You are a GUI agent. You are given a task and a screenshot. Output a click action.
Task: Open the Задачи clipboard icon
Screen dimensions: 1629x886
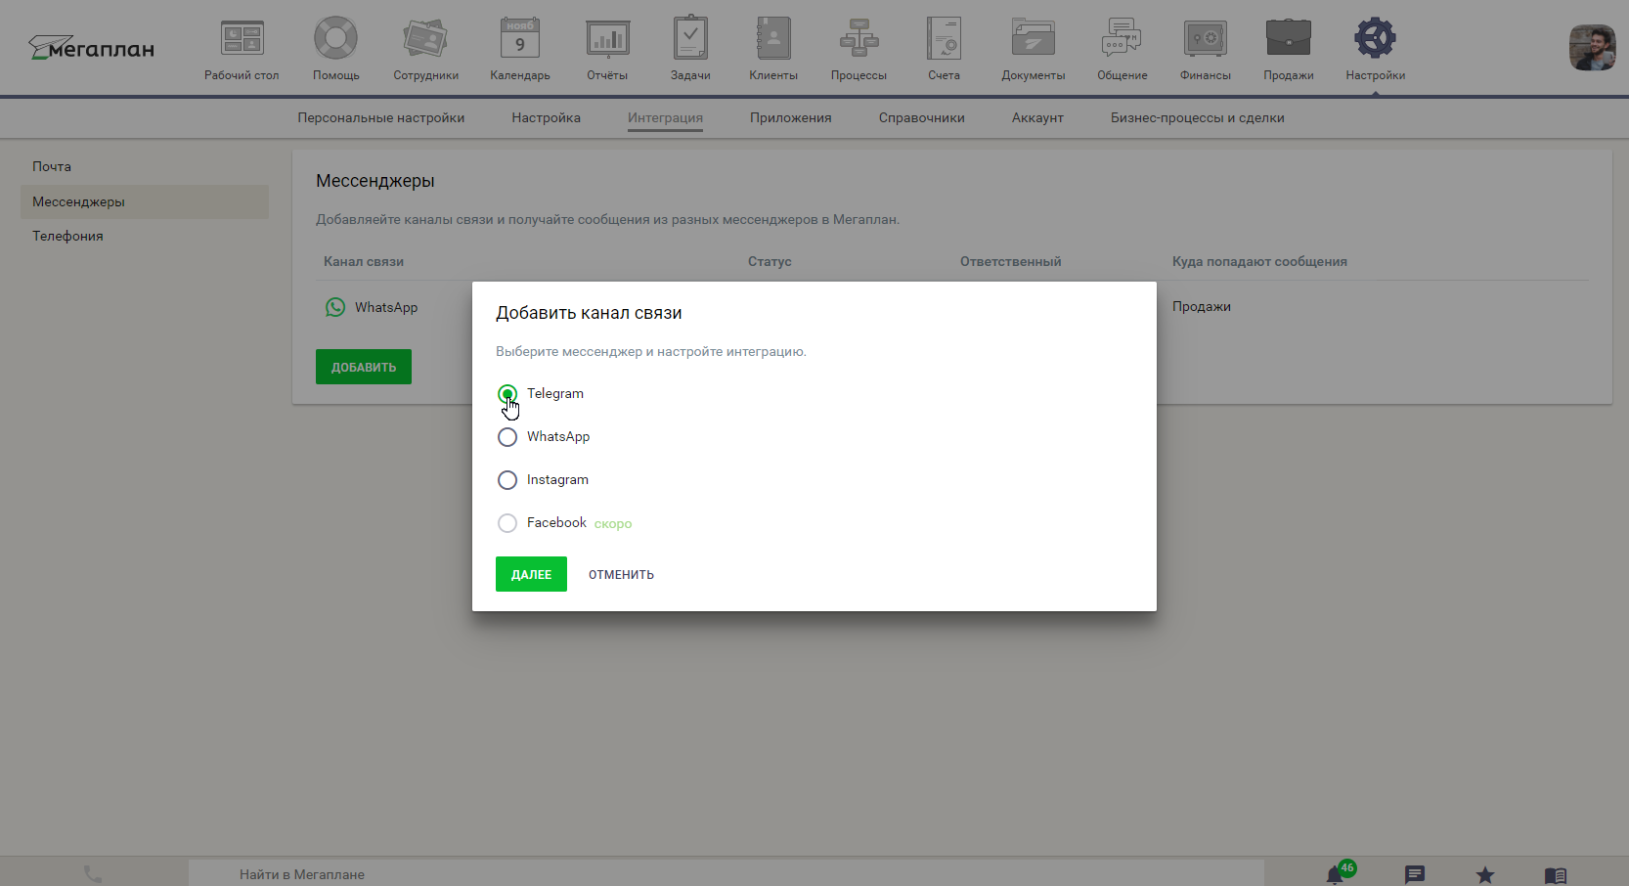[690, 39]
